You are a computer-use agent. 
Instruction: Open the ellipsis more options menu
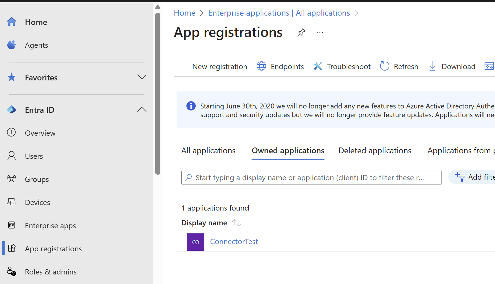tap(320, 32)
